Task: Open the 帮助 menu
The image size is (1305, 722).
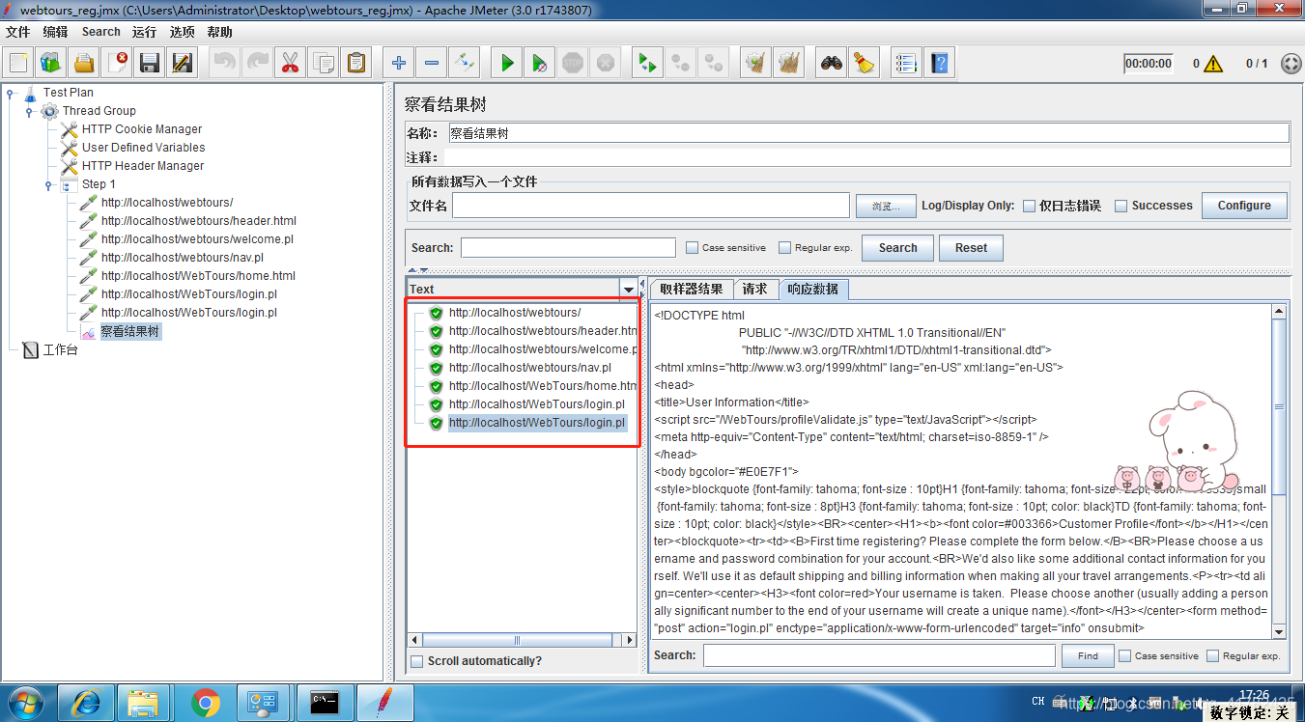Action: point(220,32)
